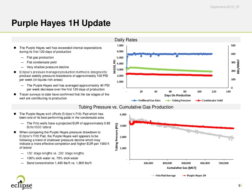The width and height of the screenshot is (252, 195).
Task: Click the 'Tubing Pressure (PSI)' axis title
Action: (x=117, y=137)
